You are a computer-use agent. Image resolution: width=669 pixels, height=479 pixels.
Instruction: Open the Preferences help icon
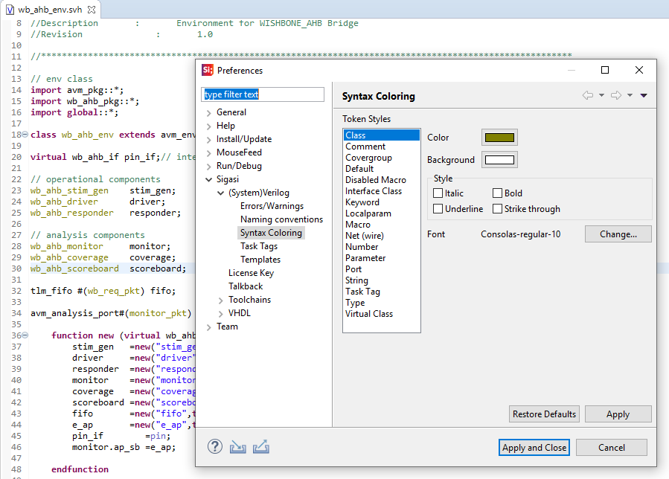point(215,446)
